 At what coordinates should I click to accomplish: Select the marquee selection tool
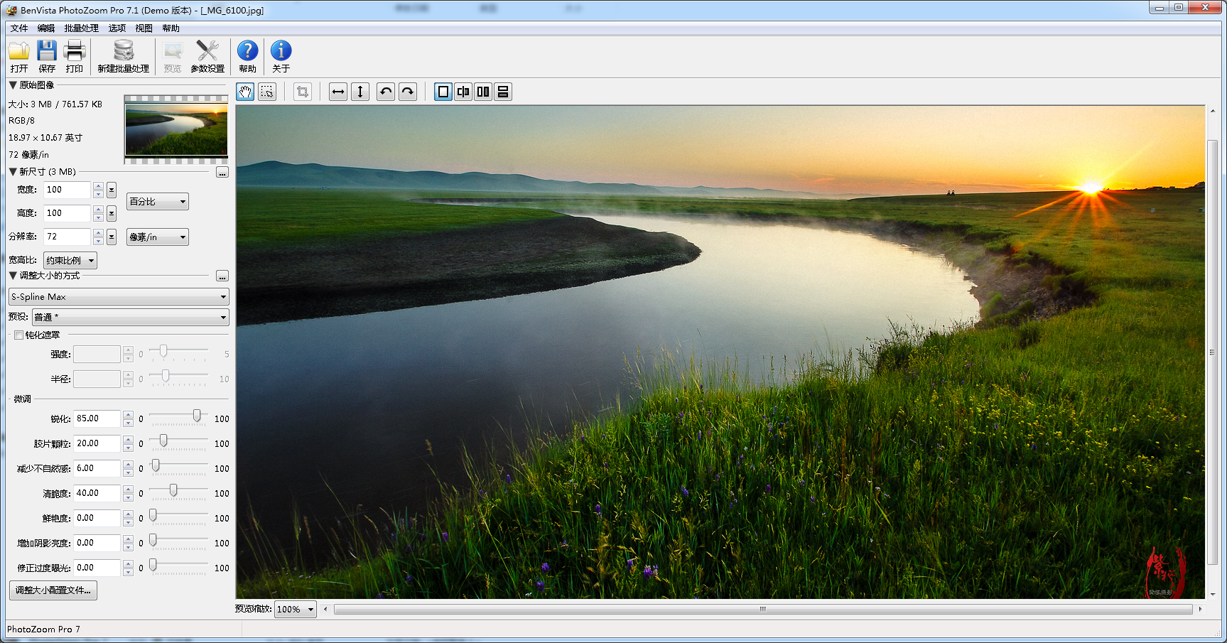coord(267,92)
